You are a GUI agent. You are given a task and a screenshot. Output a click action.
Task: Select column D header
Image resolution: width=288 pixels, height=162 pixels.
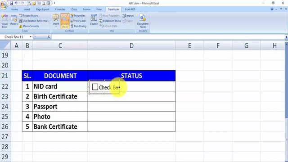pos(131,45)
